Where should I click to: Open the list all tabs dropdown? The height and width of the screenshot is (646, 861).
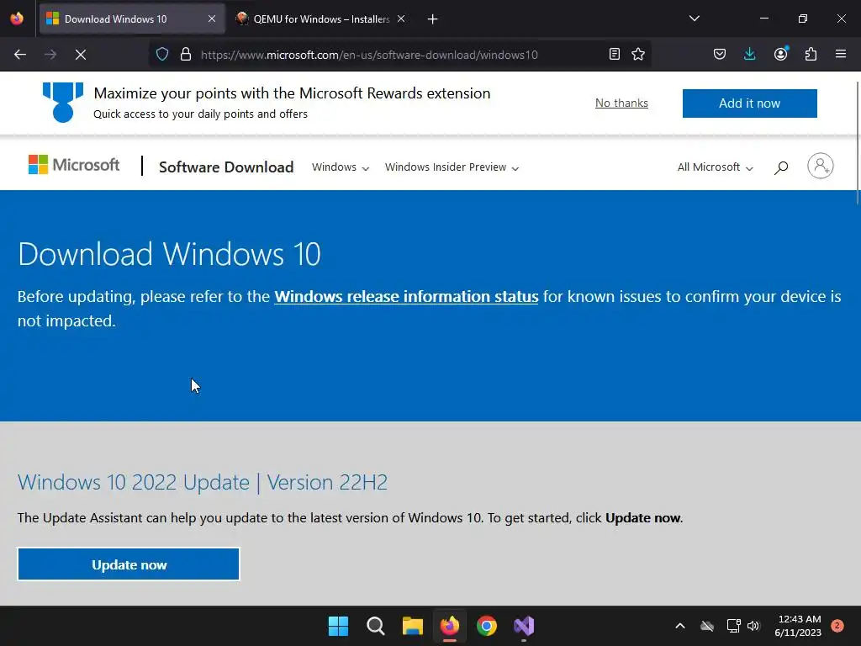[x=694, y=19]
